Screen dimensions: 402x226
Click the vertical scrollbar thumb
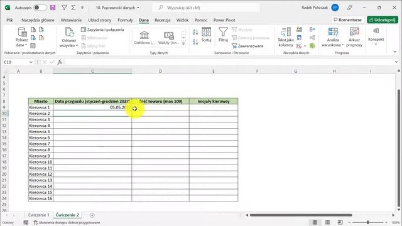point(399,148)
